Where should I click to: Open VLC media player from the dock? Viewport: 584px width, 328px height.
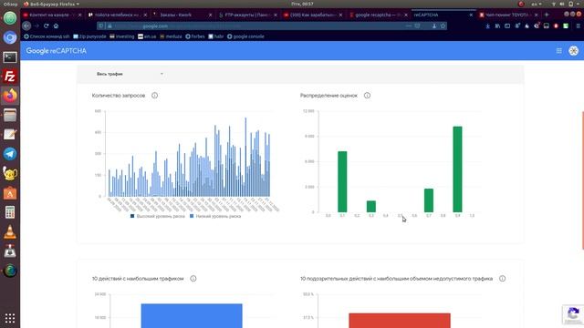10,232
